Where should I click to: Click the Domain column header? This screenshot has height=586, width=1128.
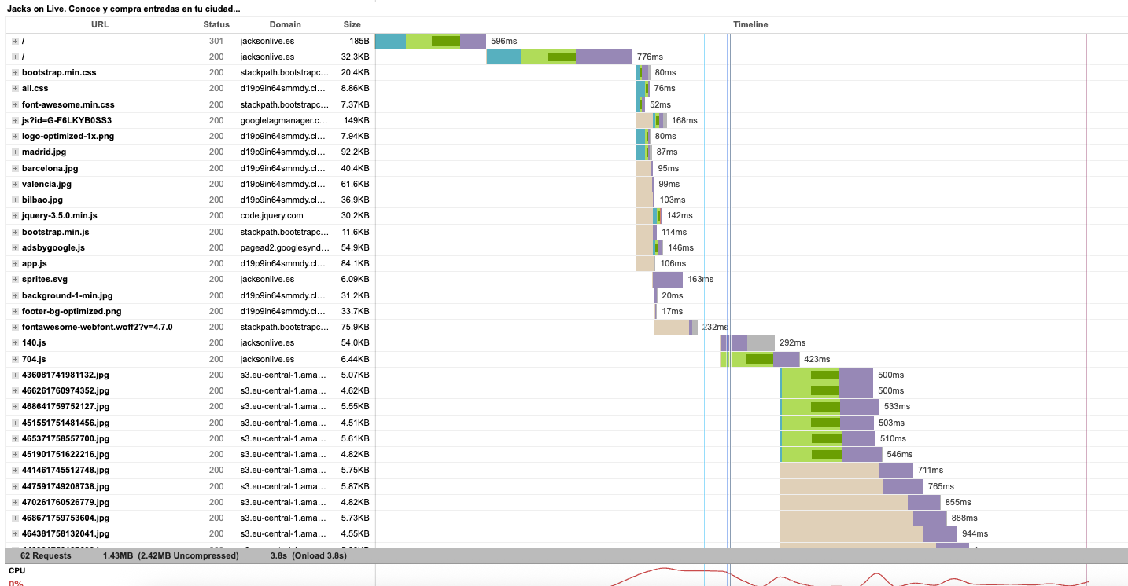tap(285, 24)
